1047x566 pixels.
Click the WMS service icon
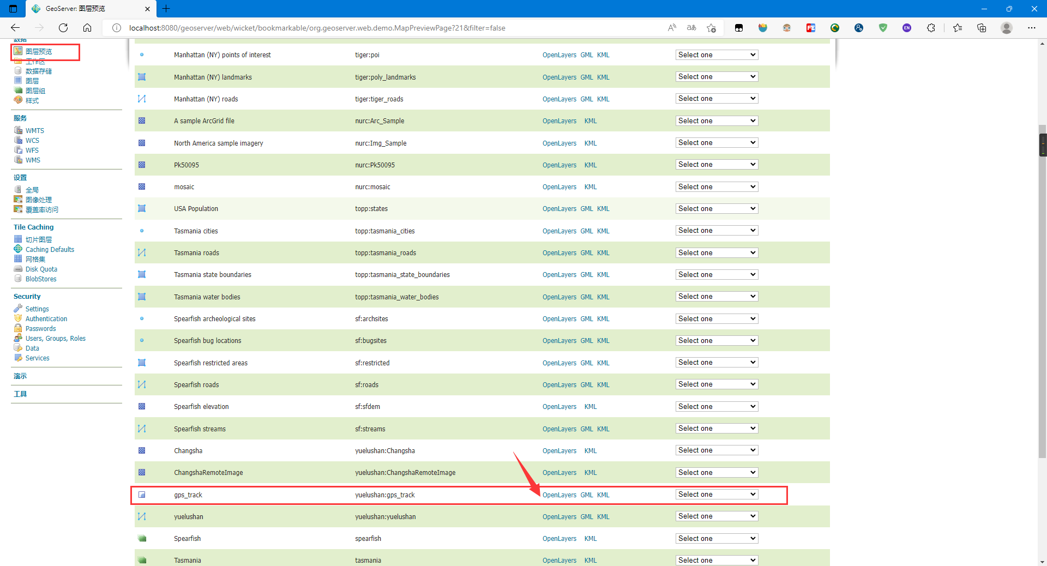click(x=18, y=160)
